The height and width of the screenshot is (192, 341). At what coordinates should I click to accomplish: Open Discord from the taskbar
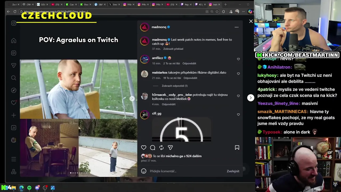(37, 188)
